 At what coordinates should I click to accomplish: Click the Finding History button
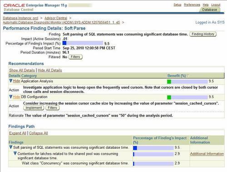(x=203, y=34)
